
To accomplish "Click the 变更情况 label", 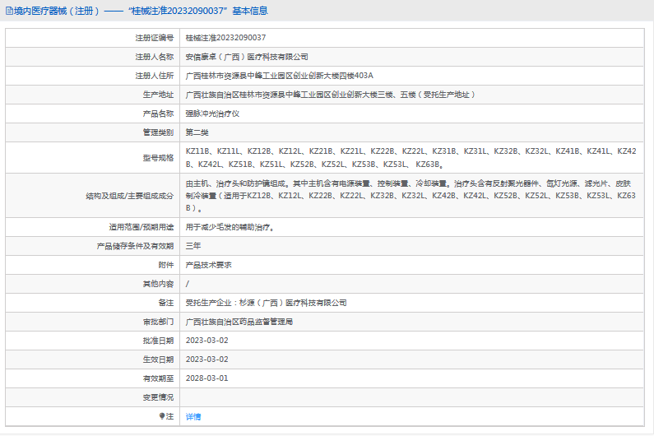I will 158,397.
